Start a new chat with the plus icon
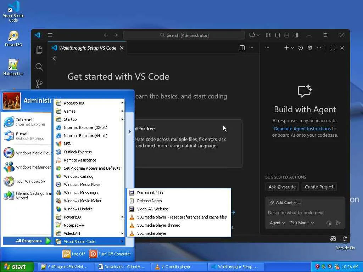Image resolution: width=363 pixels, height=272 pixels. pos(286,48)
